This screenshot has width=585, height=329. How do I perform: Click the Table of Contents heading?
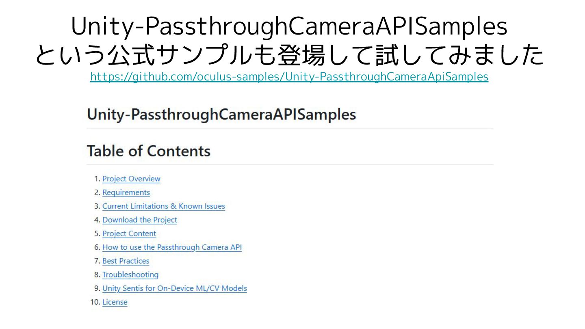point(149,151)
